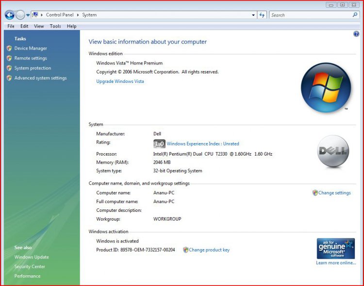364x286 pixels.
Task: Open Windows Experience Index : Unrated link
Action: pyautogui.click(x=203, y=144)
